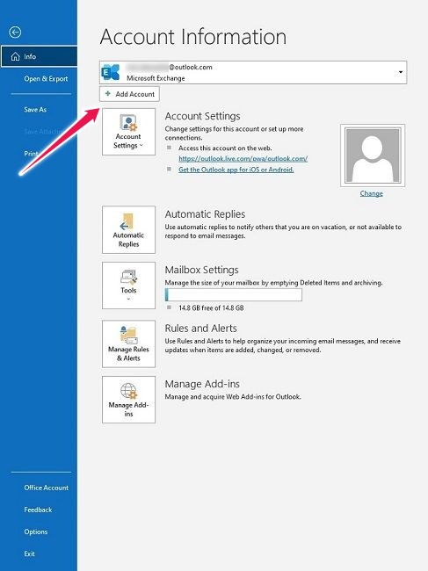Click the Mailbox Settings heading text
This screenshot has height=571, width=428.
click(202, 270)
